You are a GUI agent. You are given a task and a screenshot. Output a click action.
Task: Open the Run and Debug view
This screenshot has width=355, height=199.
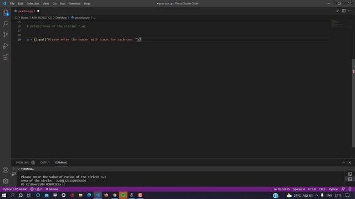coord(6,45)
